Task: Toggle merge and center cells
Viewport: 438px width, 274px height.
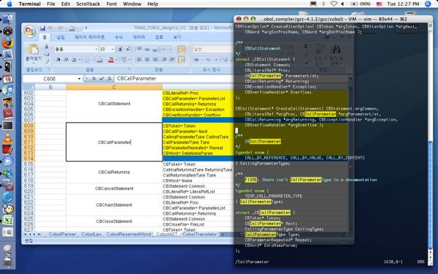Action: (x=182, y=60)
